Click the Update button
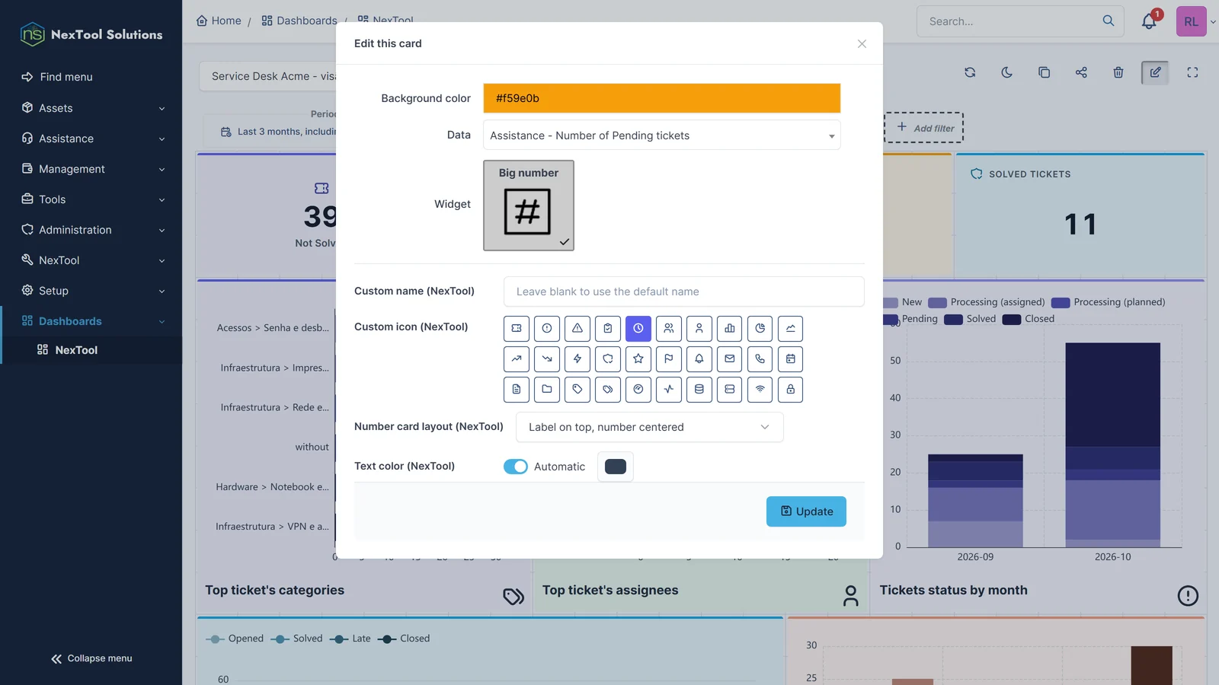 pyautogui.click(x=806, y=511)
